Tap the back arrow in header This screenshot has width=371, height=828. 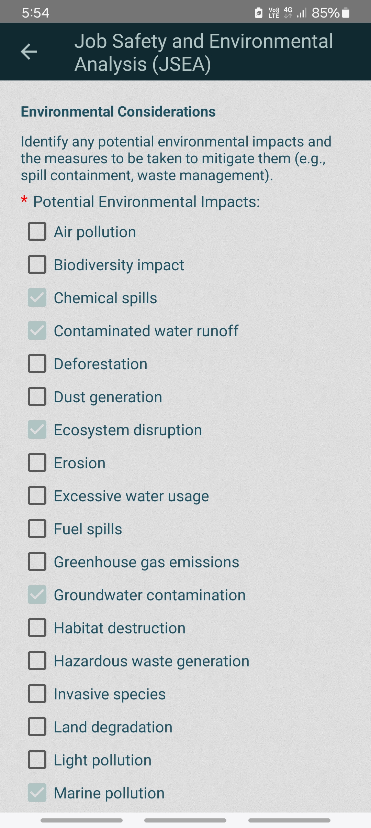point(29,52)
